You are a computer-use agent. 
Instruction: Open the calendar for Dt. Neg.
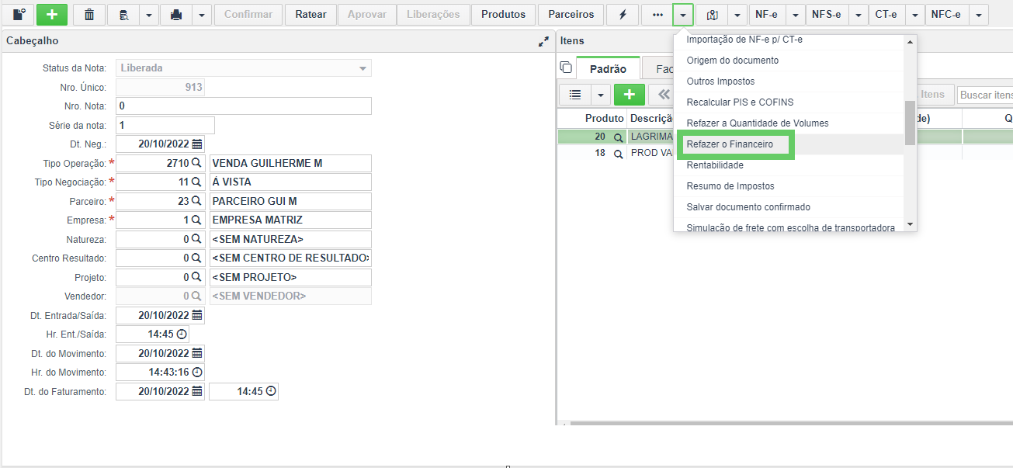197,144
